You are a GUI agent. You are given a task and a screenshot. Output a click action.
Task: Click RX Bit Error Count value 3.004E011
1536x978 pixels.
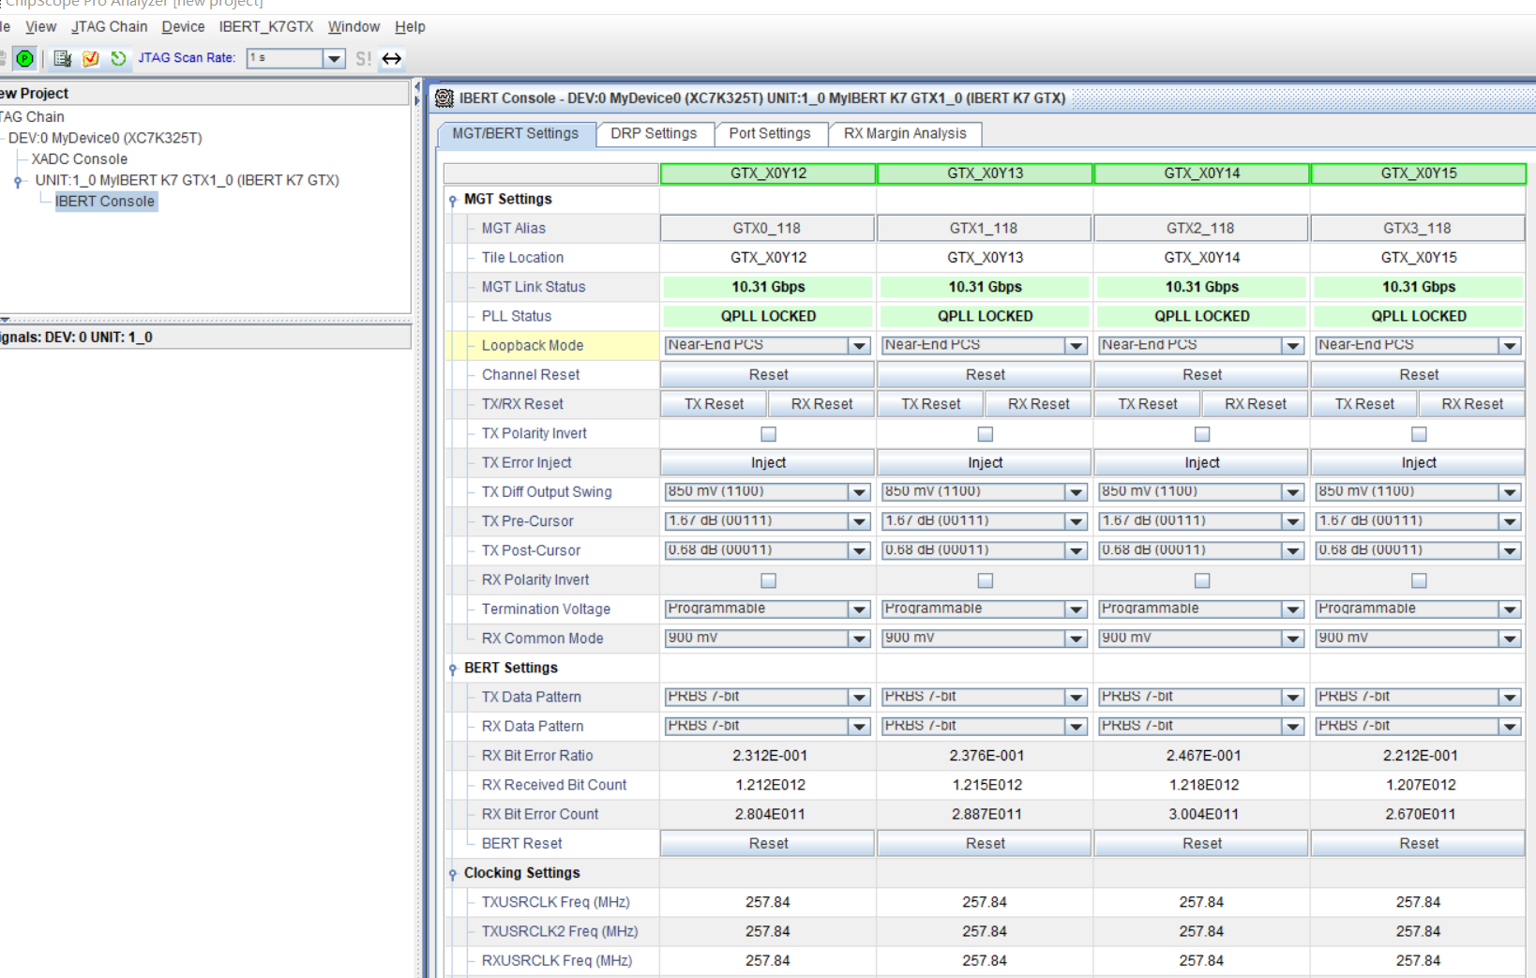[x=1203, y=815]
